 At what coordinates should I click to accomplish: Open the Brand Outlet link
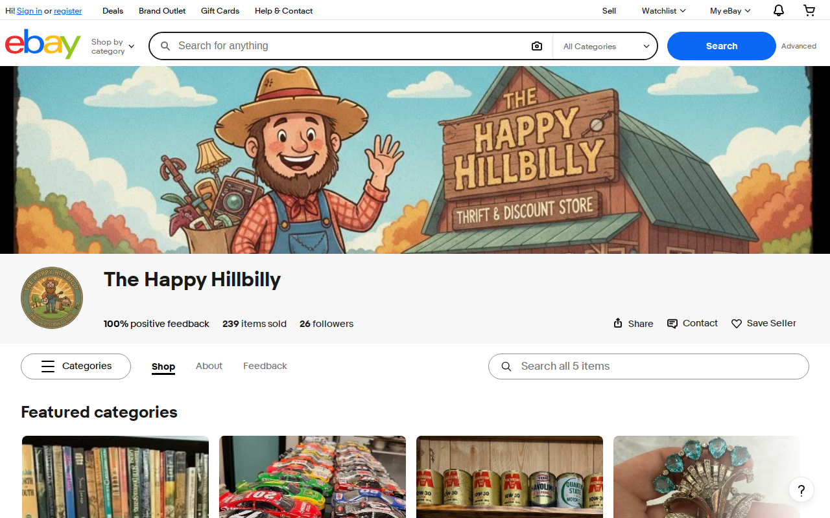click(x=162, y=11)
